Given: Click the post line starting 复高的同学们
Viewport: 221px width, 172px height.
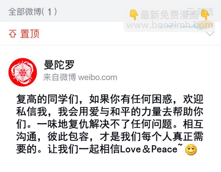Looking at the screenshot, I should coord(110,99).
